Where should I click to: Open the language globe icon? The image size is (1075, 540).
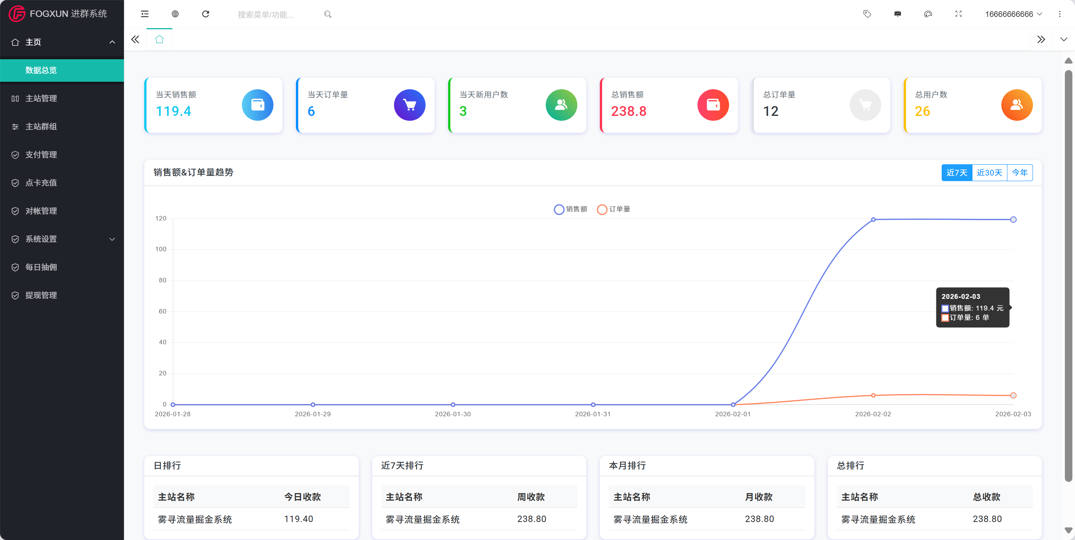pos(175,14)
